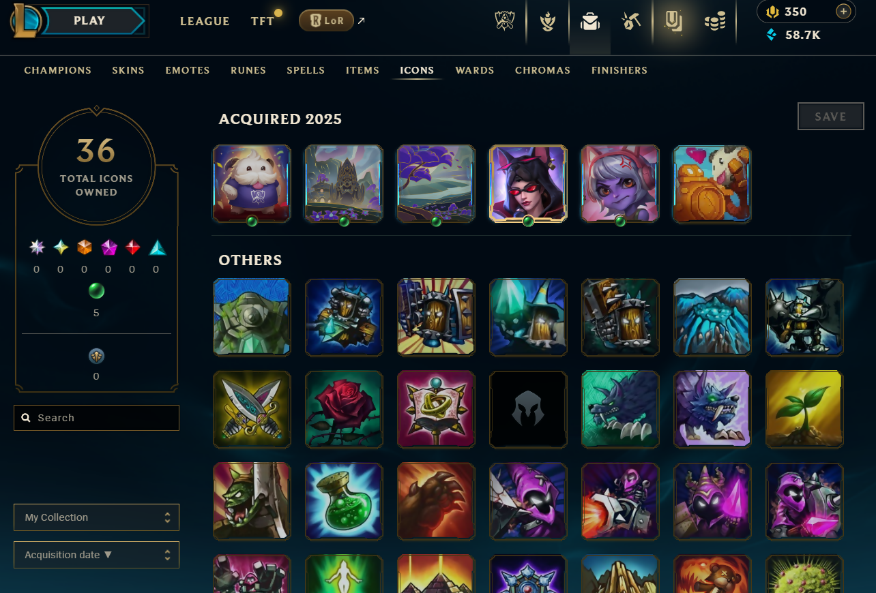Go to the Wards tab
This screenshot has height=593, width=876.
(x=475, y=70)
